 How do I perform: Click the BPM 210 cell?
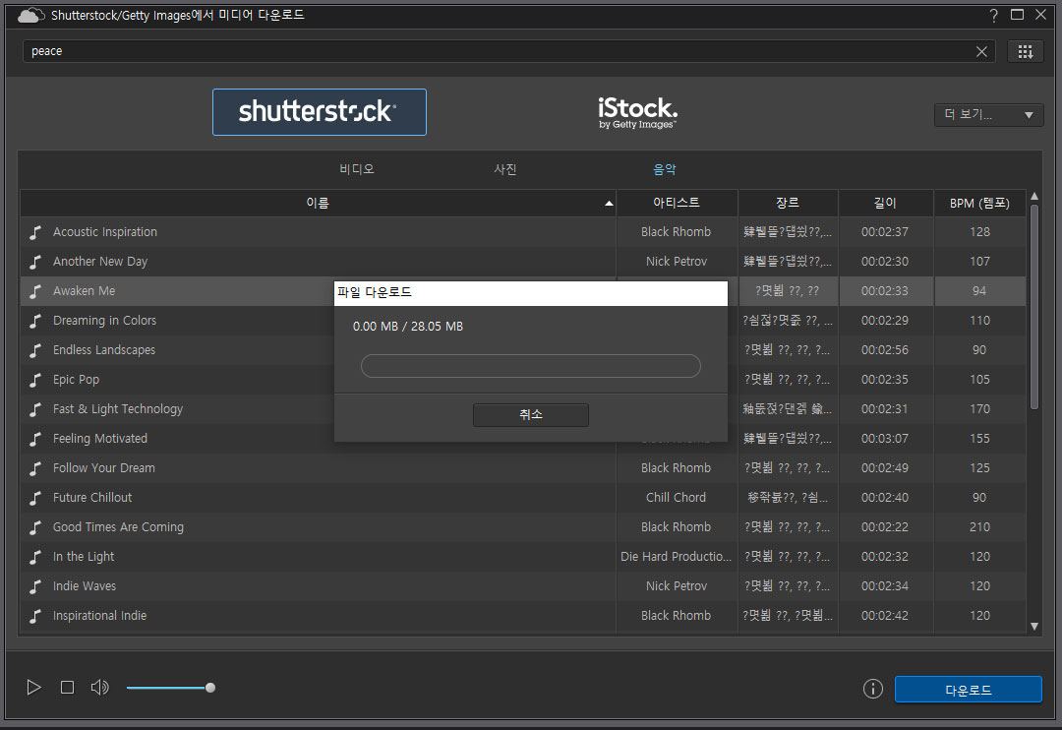click(979, 526)
